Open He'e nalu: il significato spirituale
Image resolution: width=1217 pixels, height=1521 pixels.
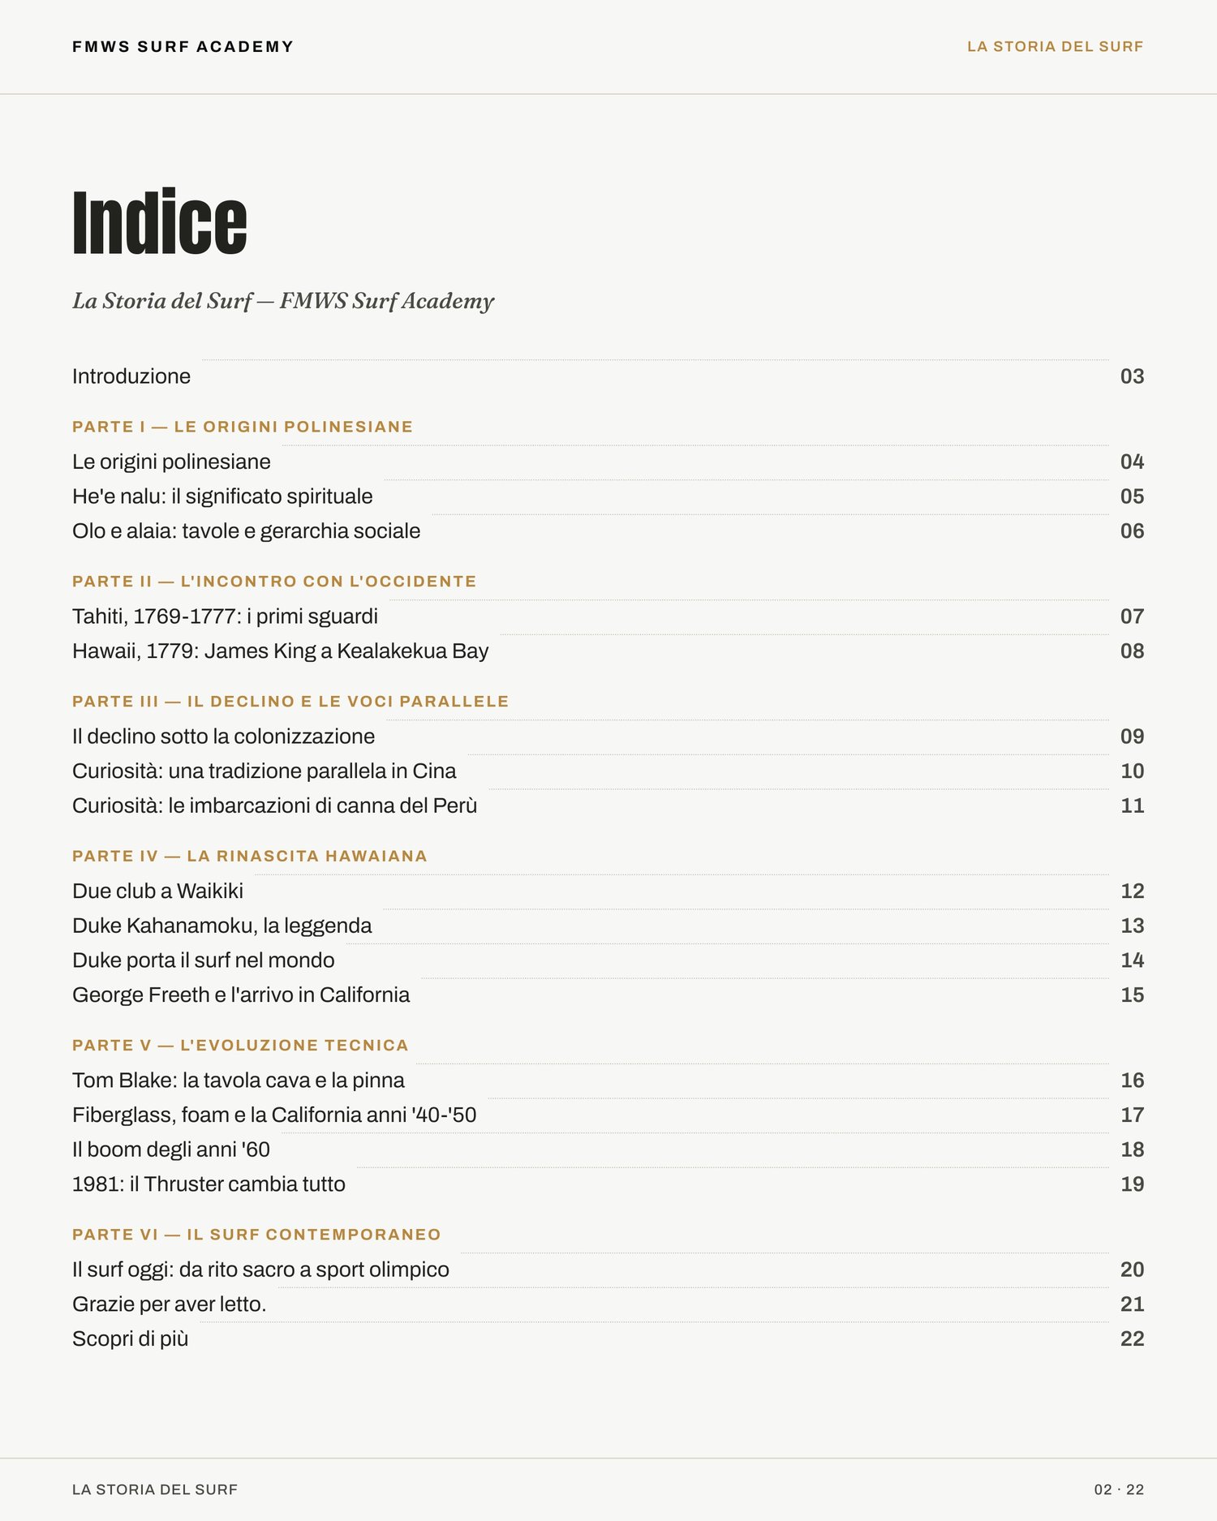tap(608, 496)
